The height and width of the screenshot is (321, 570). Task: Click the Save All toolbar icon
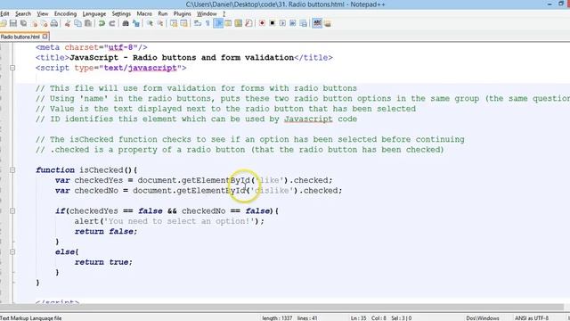[x=24, y=24]
